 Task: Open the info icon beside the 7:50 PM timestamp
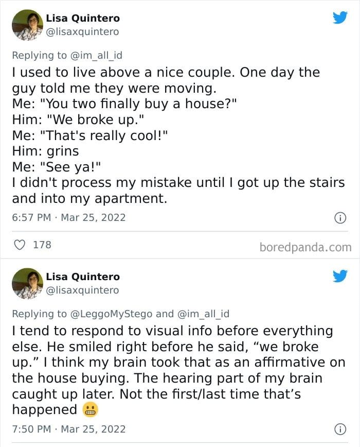(339, 429)
